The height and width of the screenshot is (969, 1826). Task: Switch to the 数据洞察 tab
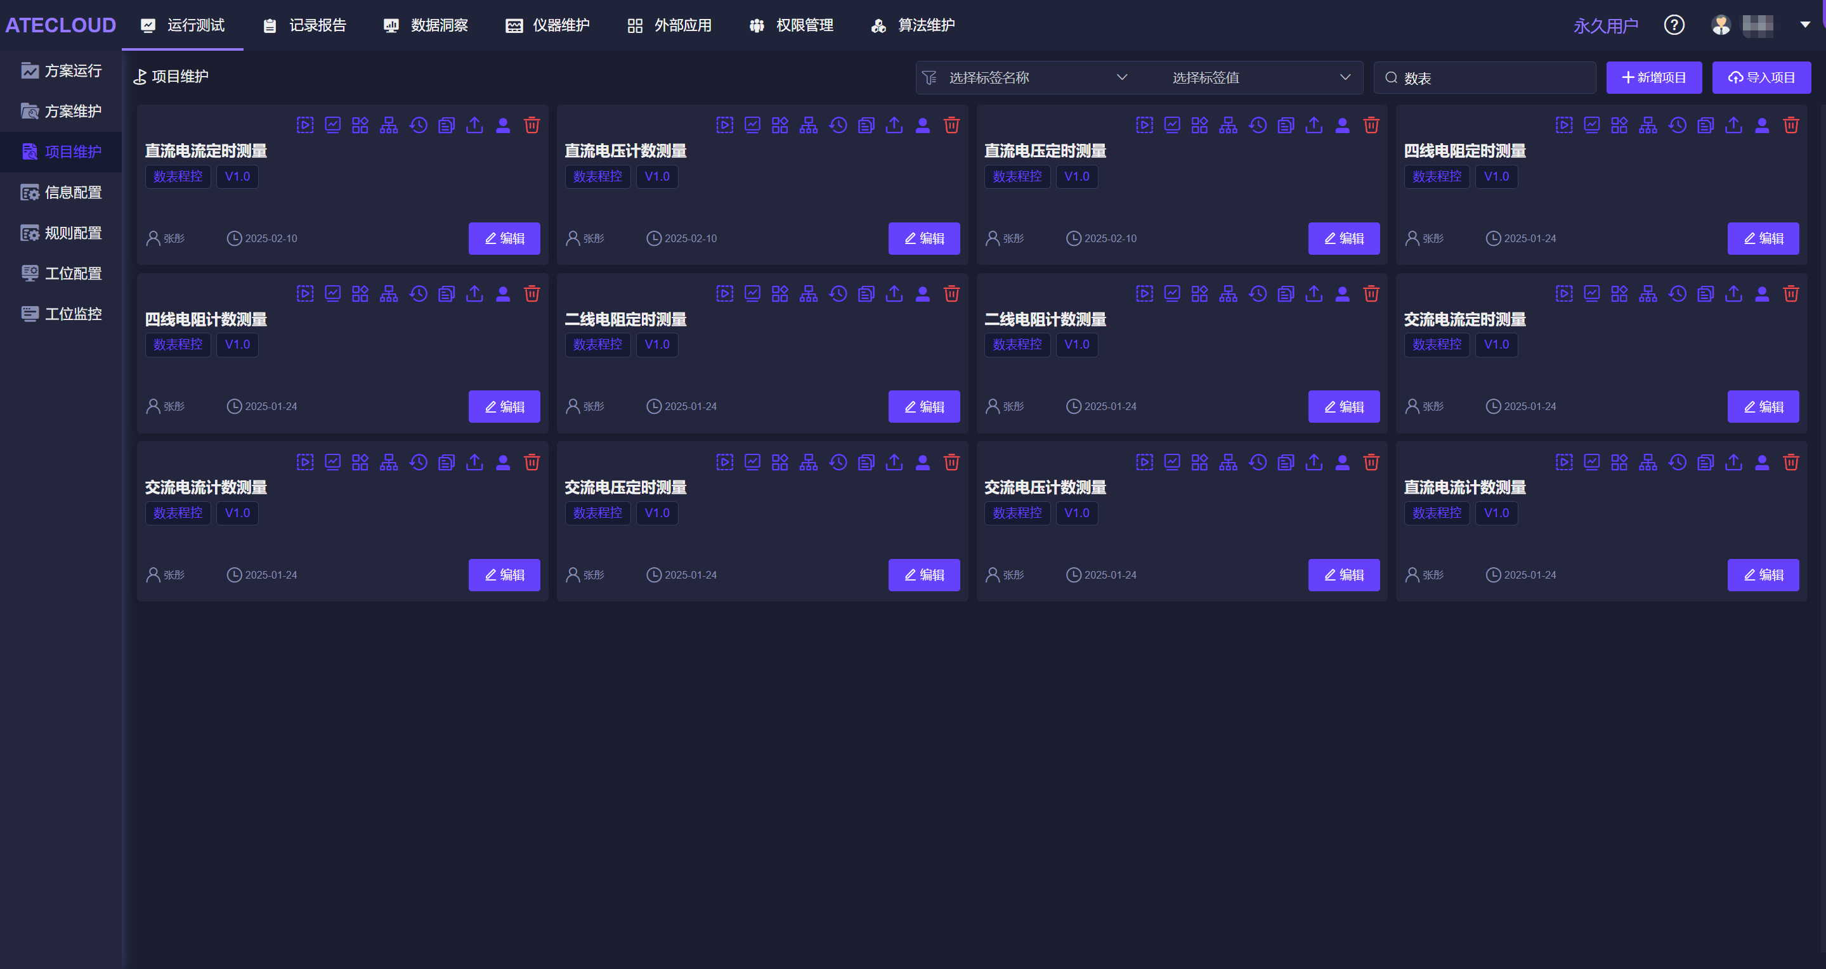click(x=427, y=25)
